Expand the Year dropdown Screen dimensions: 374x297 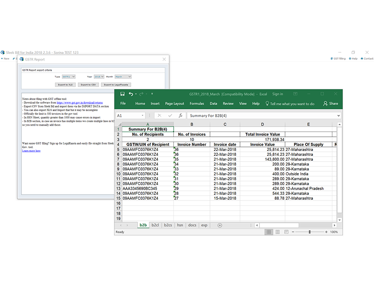(x=99, y=77)
